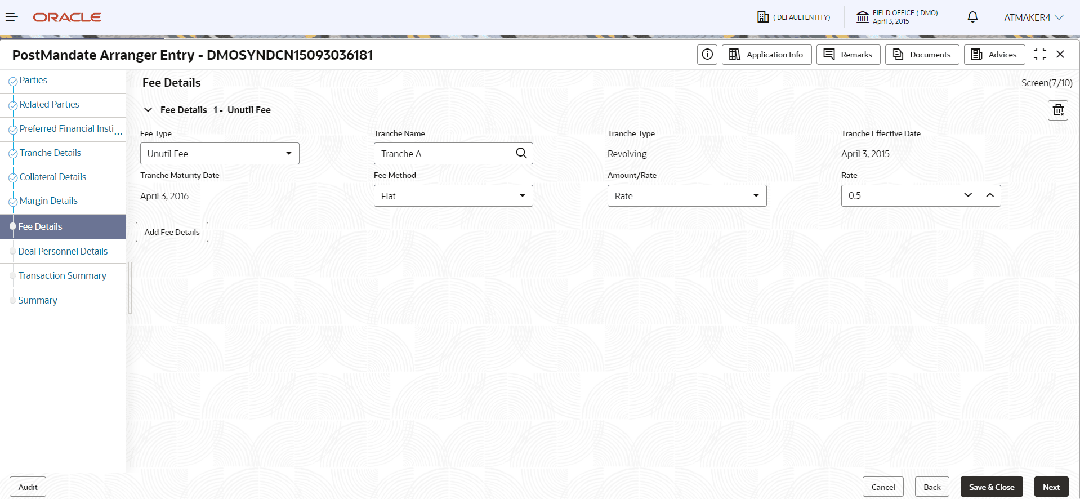
Task: Open the Amount/Rate dropdown
Action: (x=687, y=196)
